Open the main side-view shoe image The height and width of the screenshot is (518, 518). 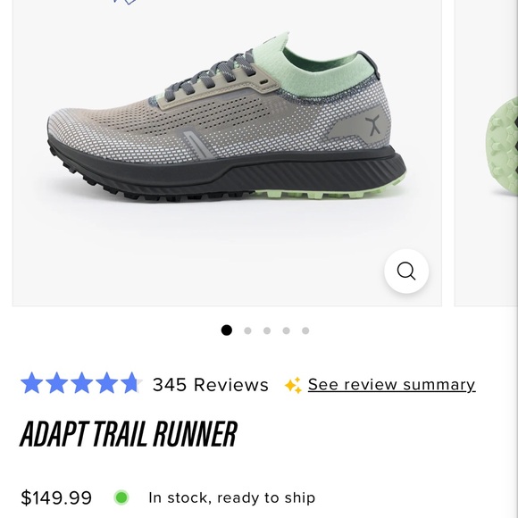tap(227, 153)
